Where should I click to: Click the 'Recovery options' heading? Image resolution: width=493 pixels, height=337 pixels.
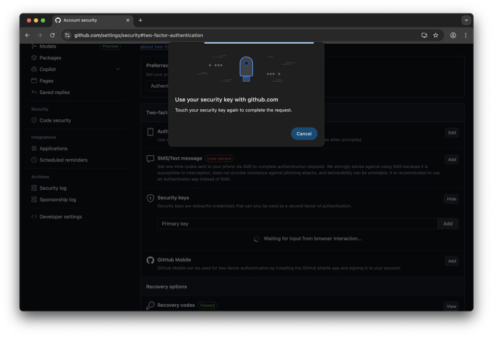pos(166,287)
